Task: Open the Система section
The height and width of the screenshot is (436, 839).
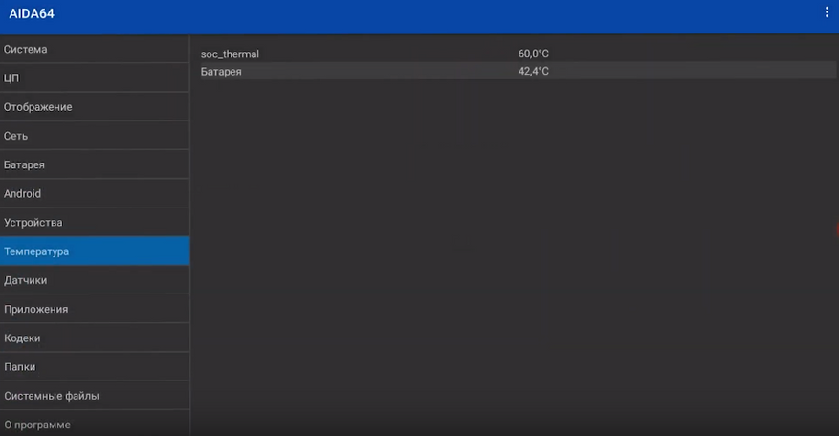Action: [95, 49]
